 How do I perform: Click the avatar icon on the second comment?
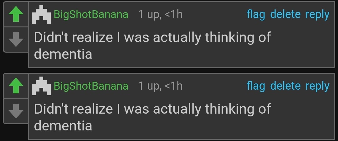(41, 87)
